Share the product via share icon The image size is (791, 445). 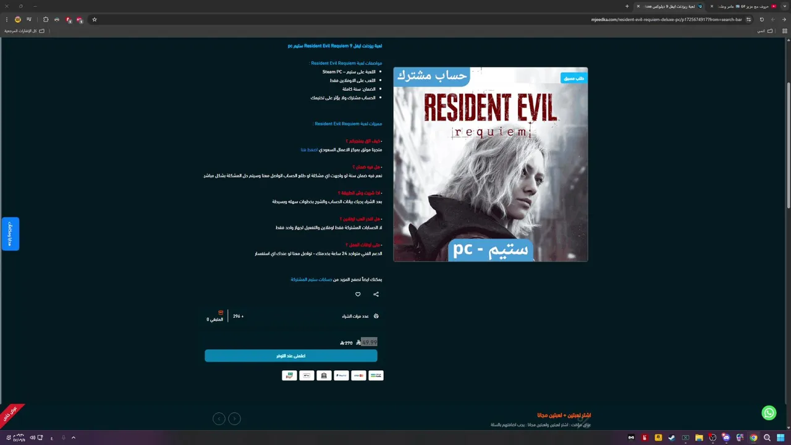(x=376, y=294)
